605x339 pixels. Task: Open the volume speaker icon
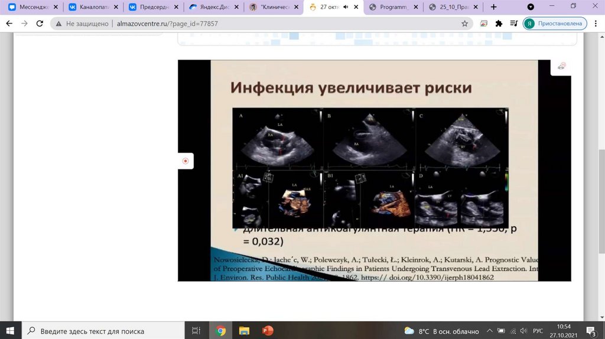click(523, 331)
